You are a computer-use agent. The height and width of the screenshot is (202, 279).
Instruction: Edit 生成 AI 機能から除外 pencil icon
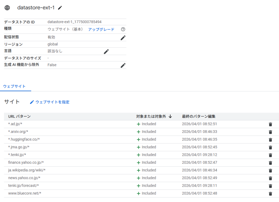click(x=123, y=65)
